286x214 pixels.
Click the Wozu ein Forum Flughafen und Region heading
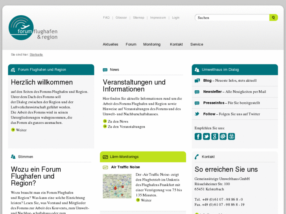[36, 176]
